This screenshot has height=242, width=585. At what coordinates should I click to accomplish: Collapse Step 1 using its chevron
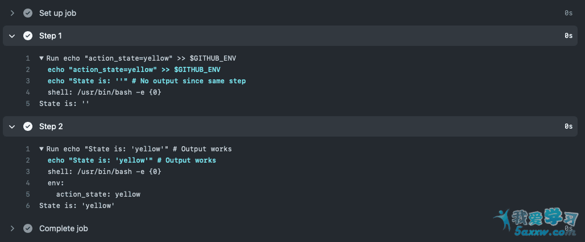12,36
